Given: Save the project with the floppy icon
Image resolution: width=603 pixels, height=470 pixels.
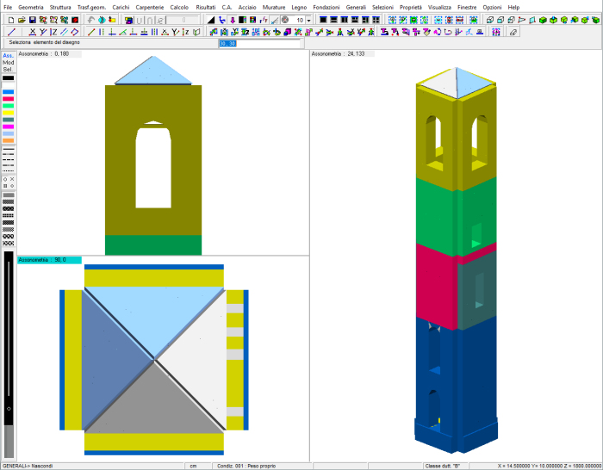Looking at the screenshot, I should (x=32, y=20).
